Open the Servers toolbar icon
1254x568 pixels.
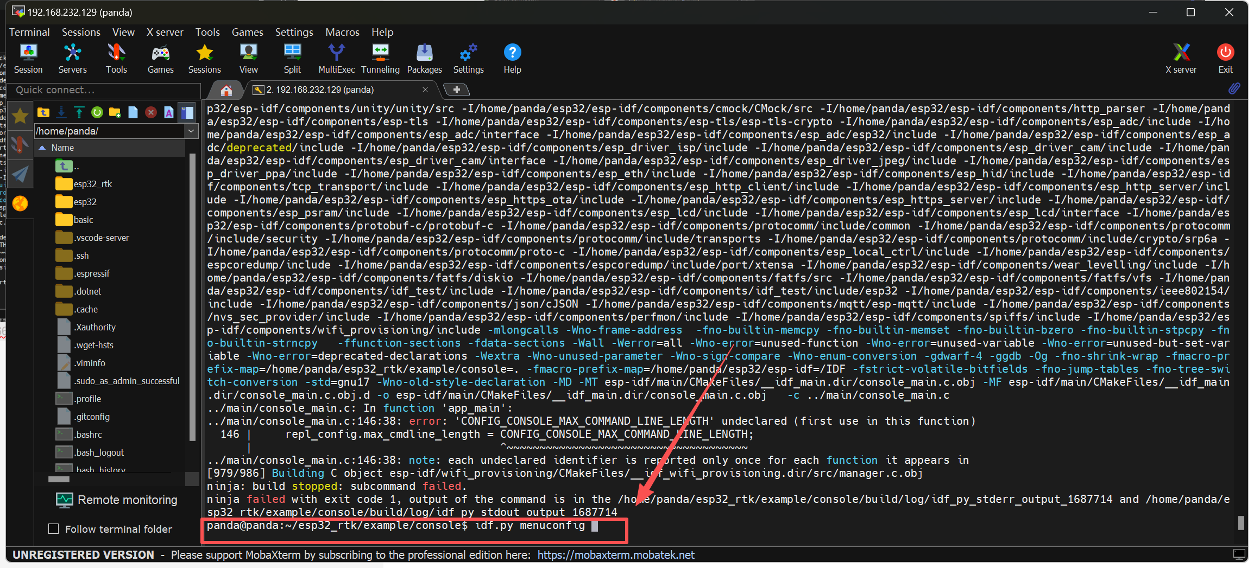pos(72,59)
